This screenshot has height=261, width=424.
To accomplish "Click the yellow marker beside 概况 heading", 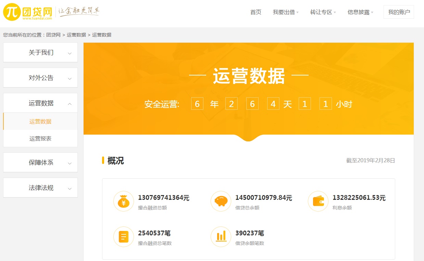I will [x=103, y=161].
